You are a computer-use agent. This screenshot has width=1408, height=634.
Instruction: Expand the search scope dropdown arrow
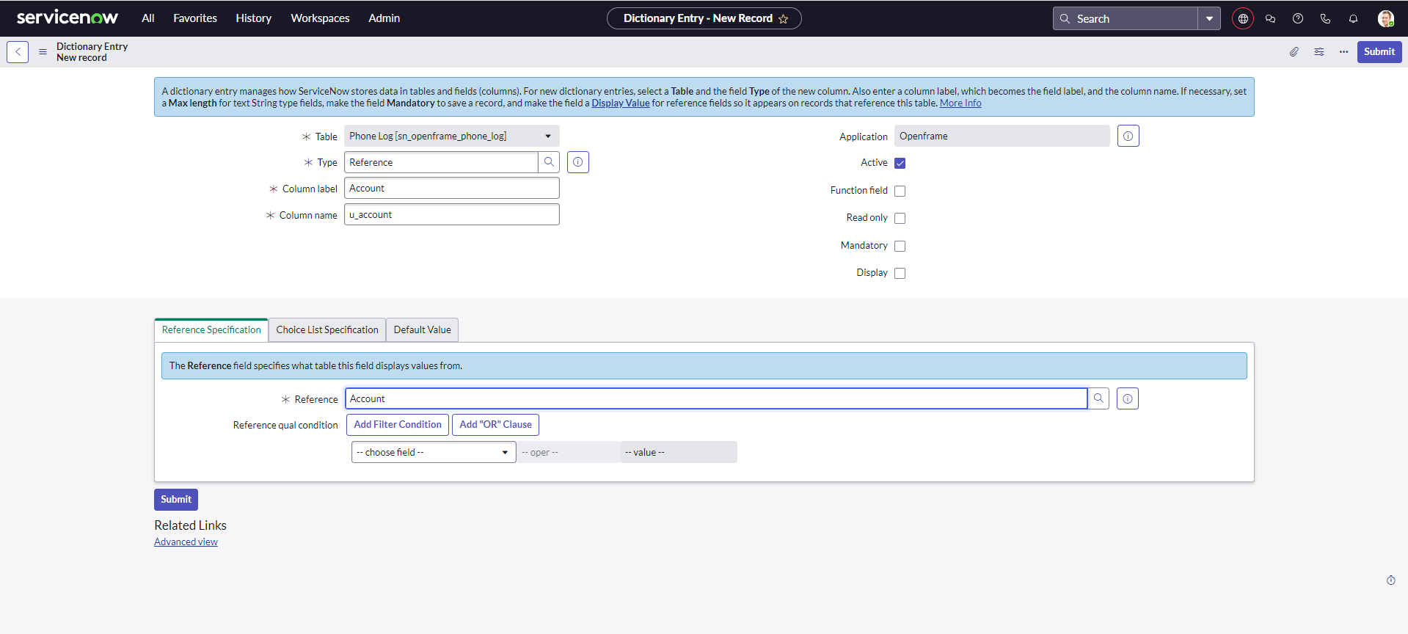[1209, 19]
